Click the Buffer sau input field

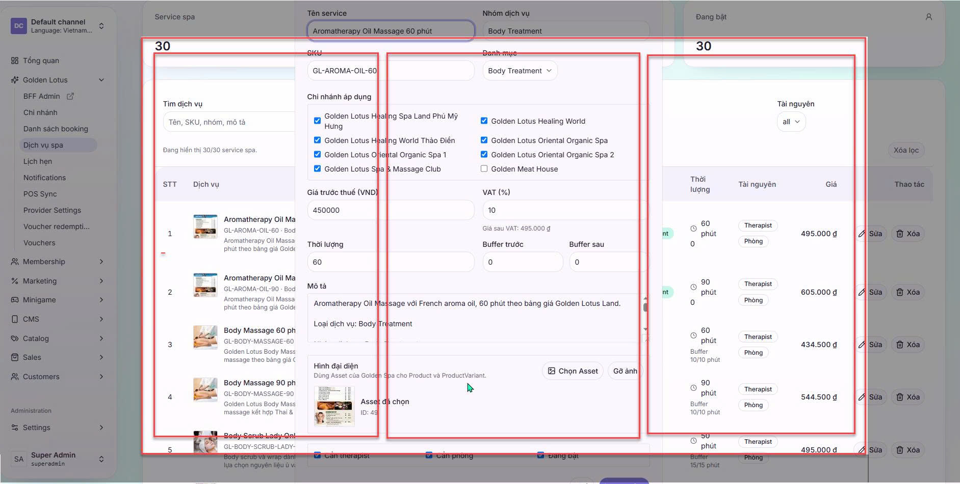tap(609, 262)
